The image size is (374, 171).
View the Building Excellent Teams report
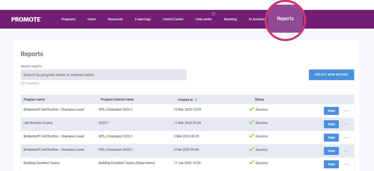coord(331,164)
